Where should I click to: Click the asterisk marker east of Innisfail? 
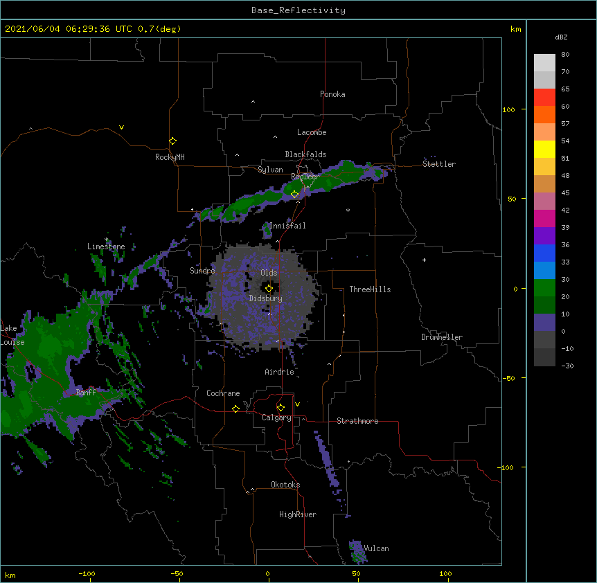point(348,210)
